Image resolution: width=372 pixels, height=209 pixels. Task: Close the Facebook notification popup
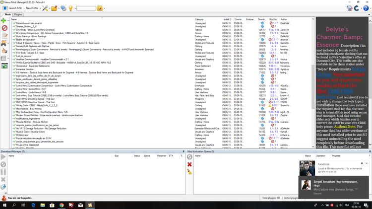pos(367,163)
